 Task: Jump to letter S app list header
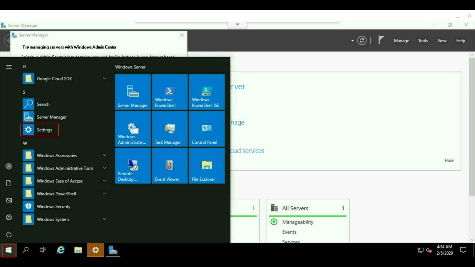point(24,92)
